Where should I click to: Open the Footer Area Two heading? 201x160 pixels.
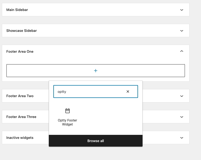tap(20, 96)
